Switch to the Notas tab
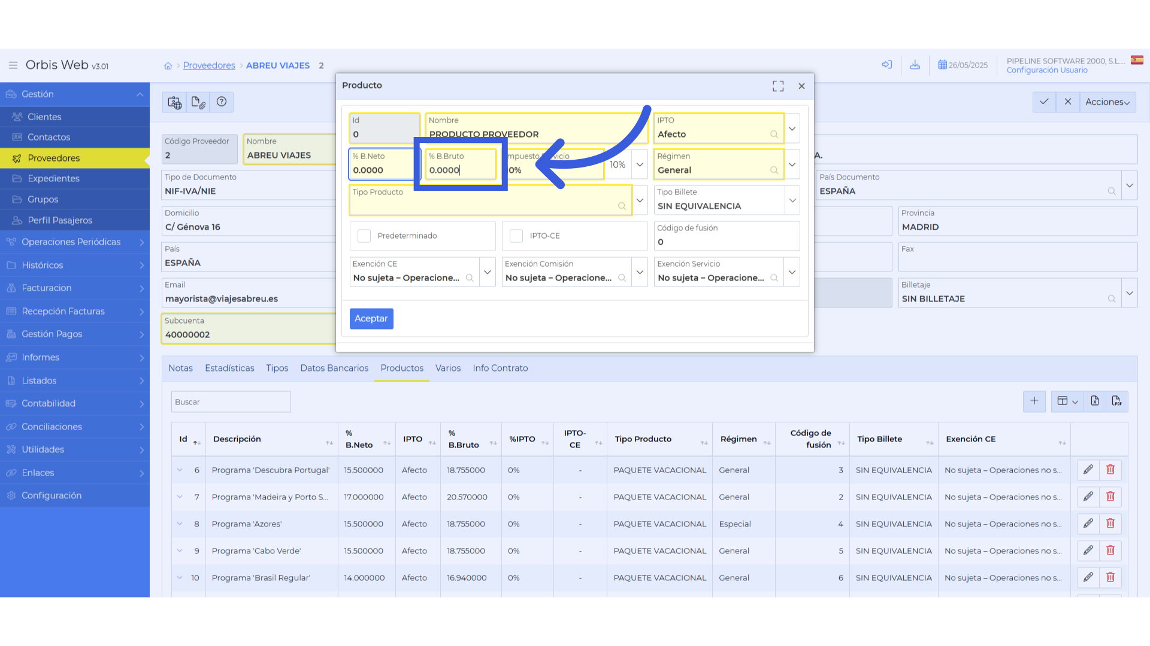 (180, 368)
